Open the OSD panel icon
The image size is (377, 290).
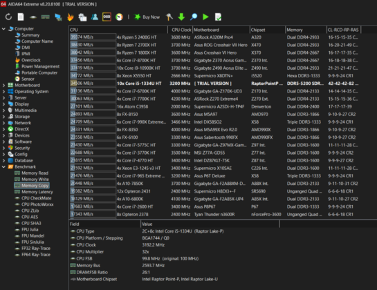pos(107,17)
